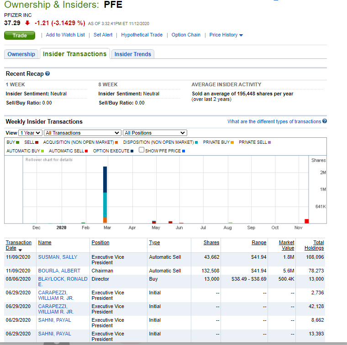This screenshot has height=345, width=347.
Task: Sort table by Market Value column
Action: point(287,245)
